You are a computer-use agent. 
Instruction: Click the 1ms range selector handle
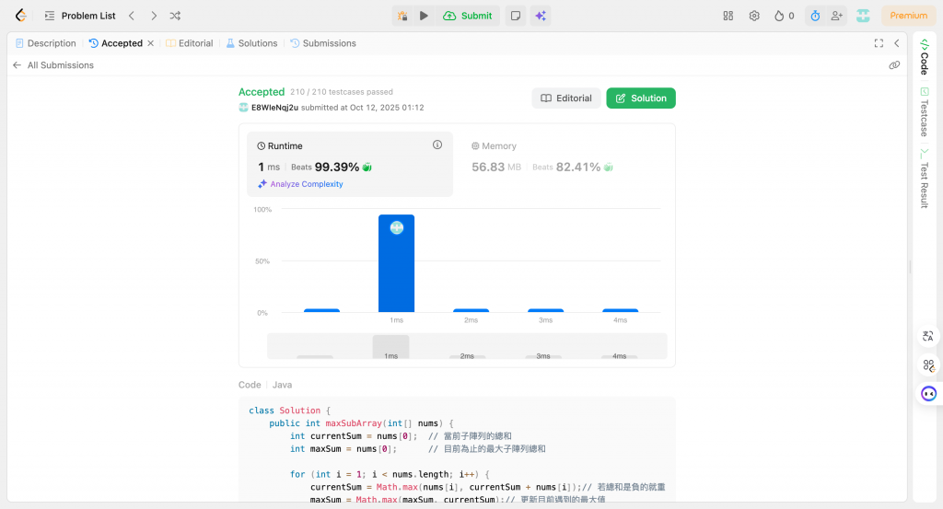point(390,347)
